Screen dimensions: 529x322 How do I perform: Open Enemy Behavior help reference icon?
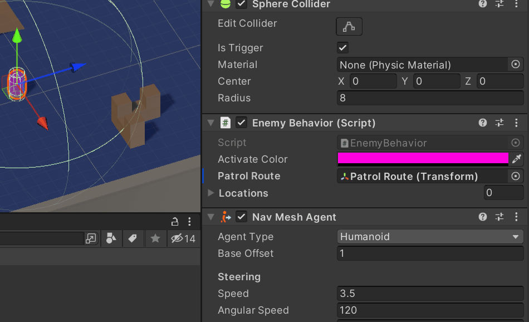tap(482, 123)
